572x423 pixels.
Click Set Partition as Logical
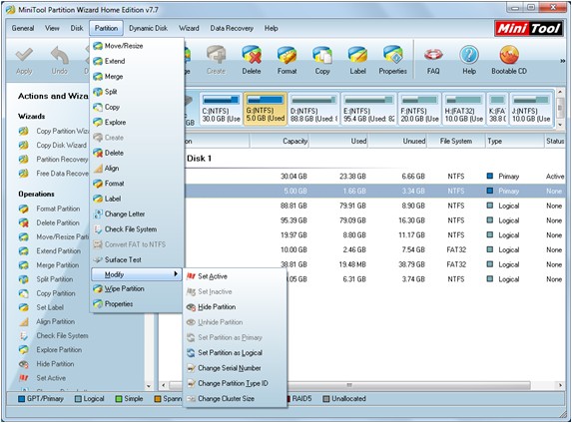pyautogui.click(x=235, y=353)
